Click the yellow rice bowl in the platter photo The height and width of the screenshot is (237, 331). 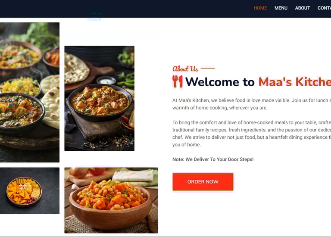point(20,87)
